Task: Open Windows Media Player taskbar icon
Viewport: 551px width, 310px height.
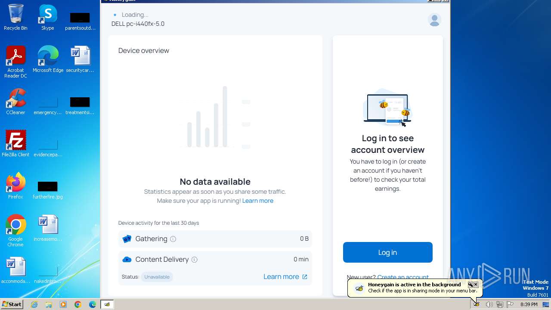Action: pos(63,304)
